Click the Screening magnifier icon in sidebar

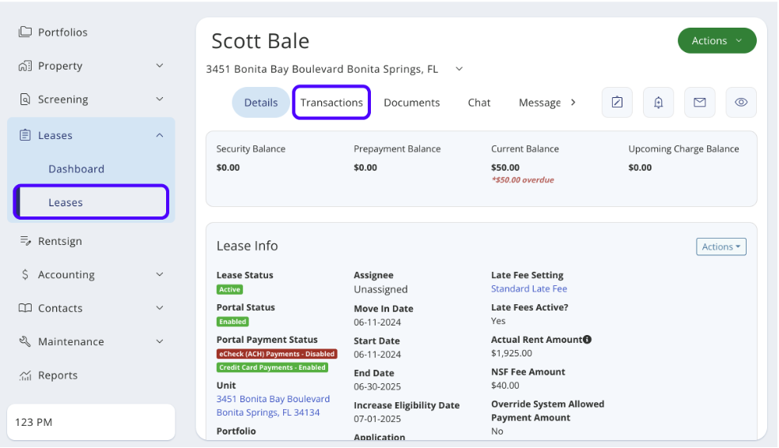click(x=25, y=100)
